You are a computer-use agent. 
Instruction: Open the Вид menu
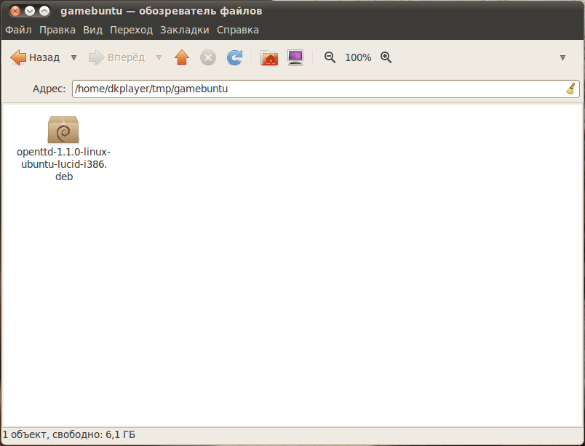[92, 30]
